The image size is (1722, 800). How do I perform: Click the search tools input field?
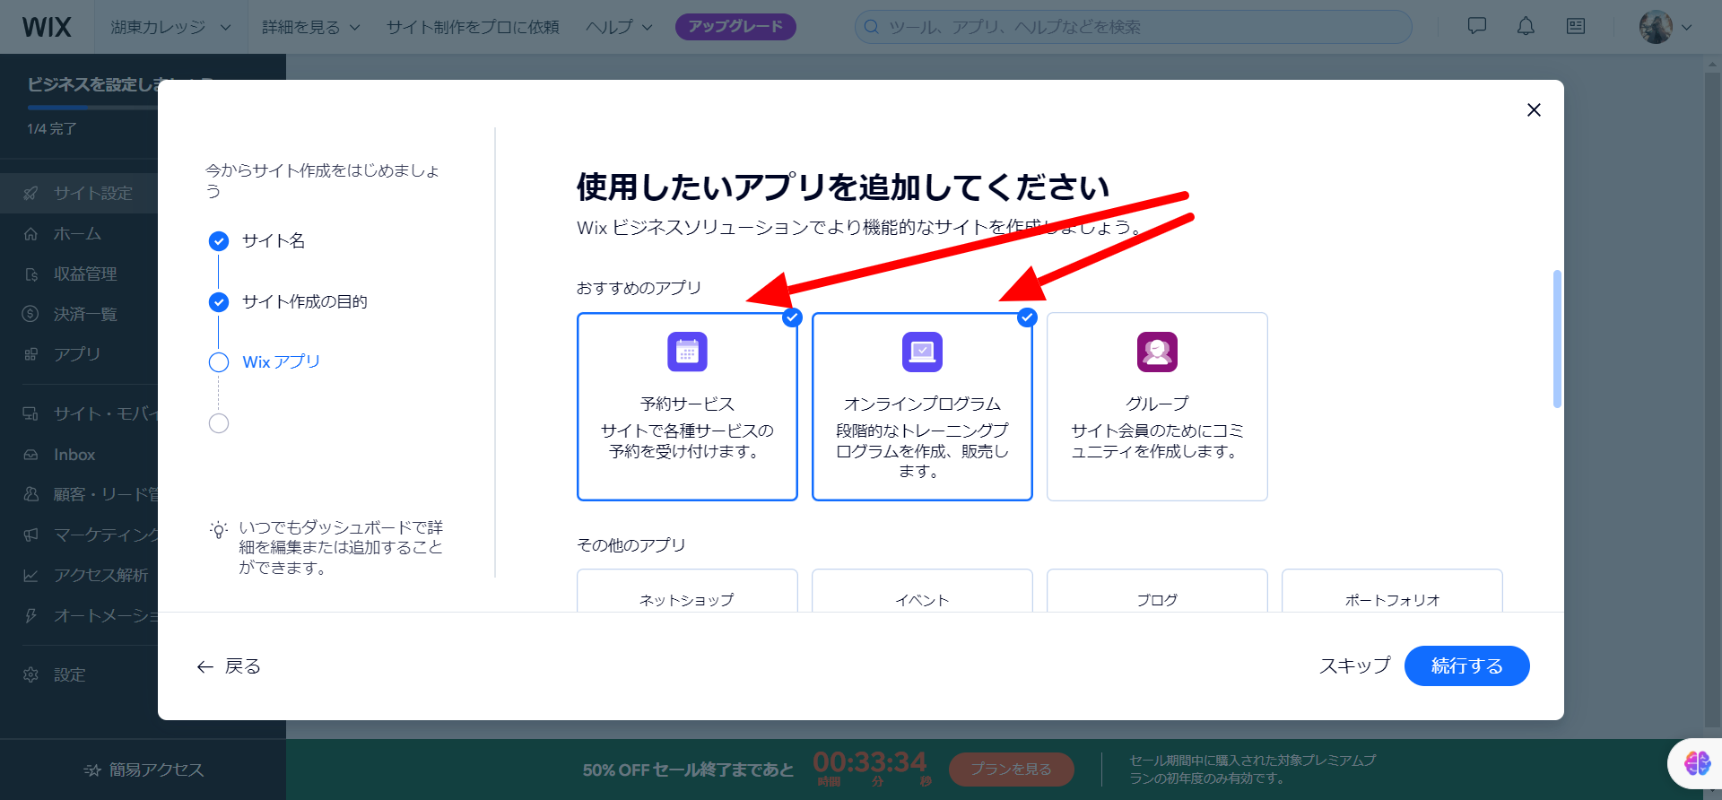[x=1133, y=27]
